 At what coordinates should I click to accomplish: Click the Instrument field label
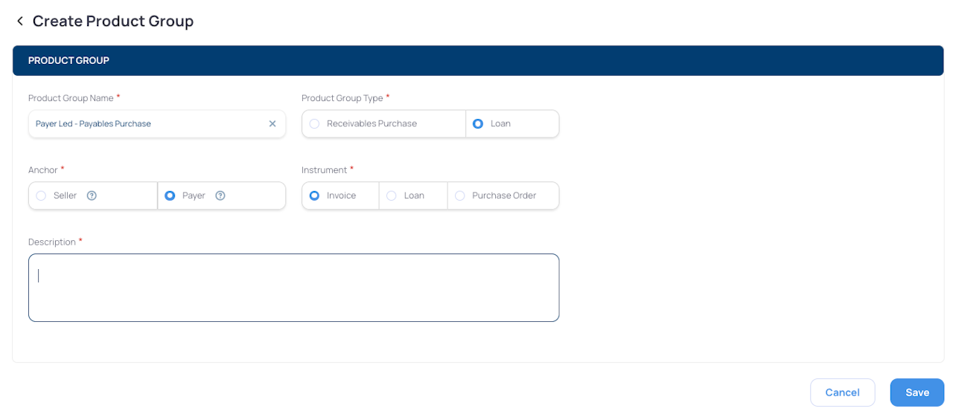pos(325,170)
